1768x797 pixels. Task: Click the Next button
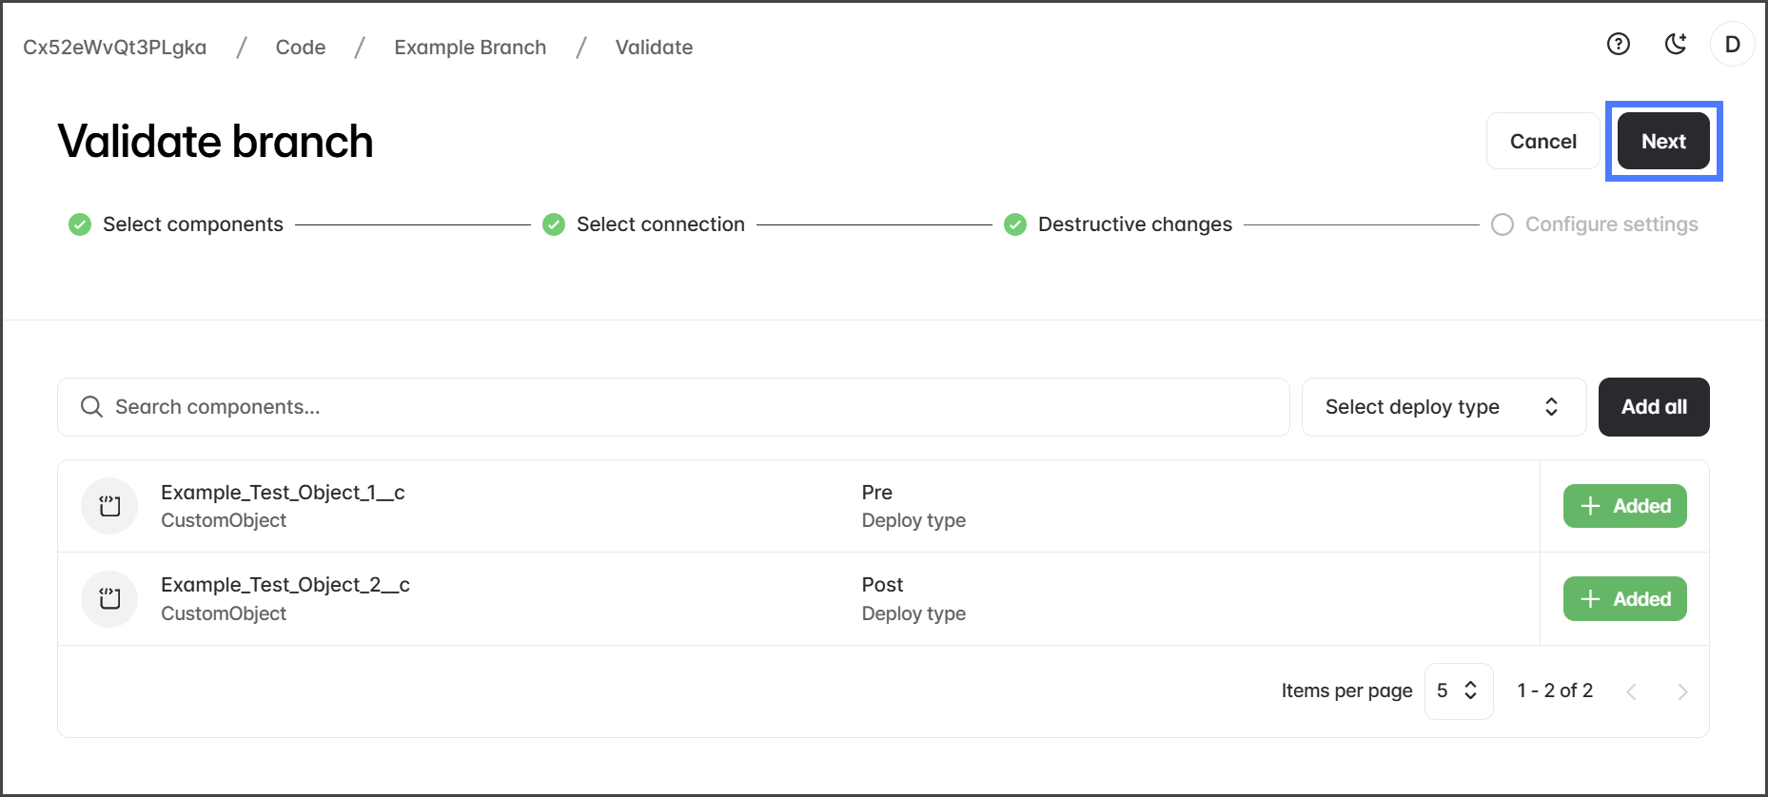pos(1662,141)
